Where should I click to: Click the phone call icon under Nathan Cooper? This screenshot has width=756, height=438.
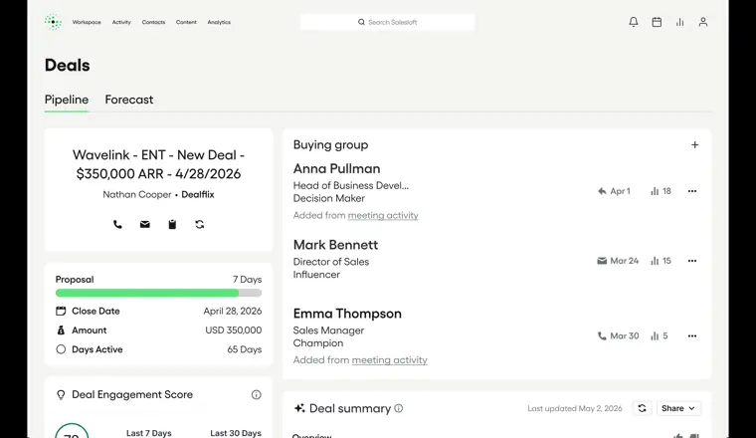coord(117,224)
